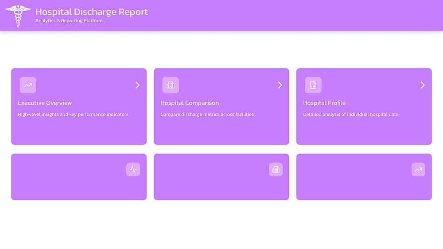
Task: Open the Hospital Comparison card title
Action: click(x=190, y=103)
